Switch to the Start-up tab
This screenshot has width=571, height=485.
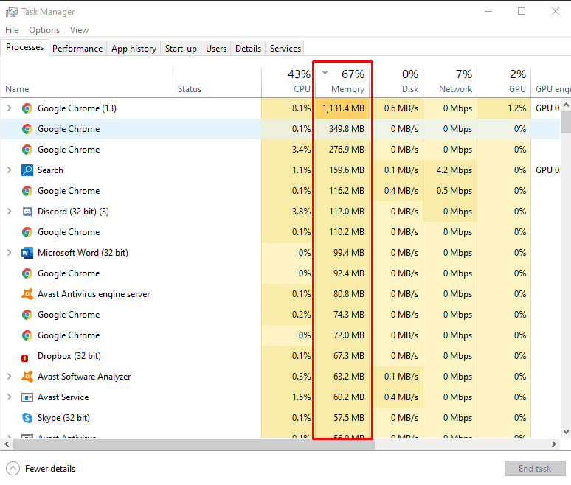pos(181,49)
